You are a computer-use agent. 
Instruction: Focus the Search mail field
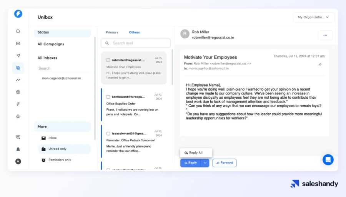[x=136, y=43]
